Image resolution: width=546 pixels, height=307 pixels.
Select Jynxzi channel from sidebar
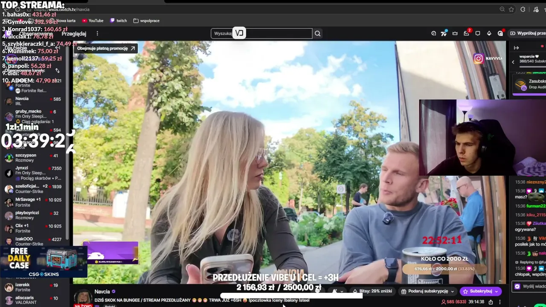click(34, 173)
